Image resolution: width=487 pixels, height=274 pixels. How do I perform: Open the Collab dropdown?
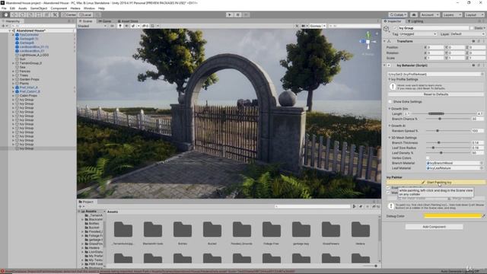[x=398, y=14]
